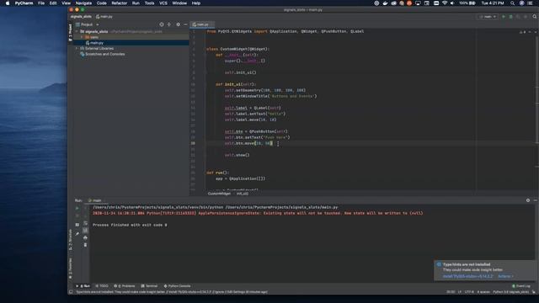Click CustomWidget breadcrumb below editor
The height and width of the screenshot is (303, 539).
click(219, 194)
